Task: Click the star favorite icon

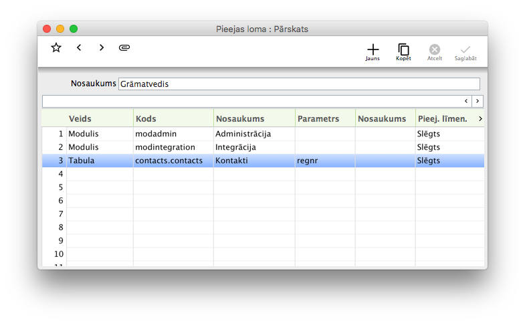Action: [x=56, y=47]
